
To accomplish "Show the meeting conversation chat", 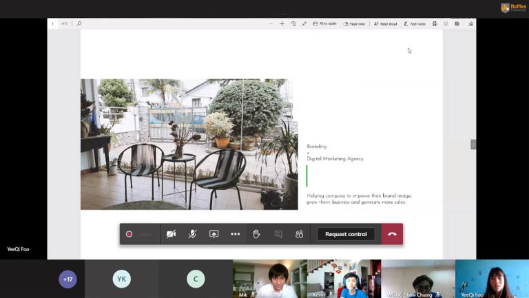I will click(278, 234).
